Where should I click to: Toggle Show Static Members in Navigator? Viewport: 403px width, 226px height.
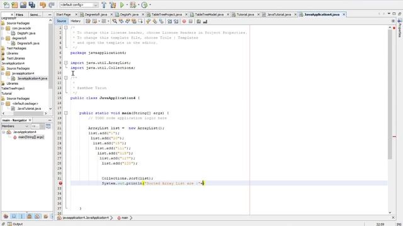click(21, 217)
